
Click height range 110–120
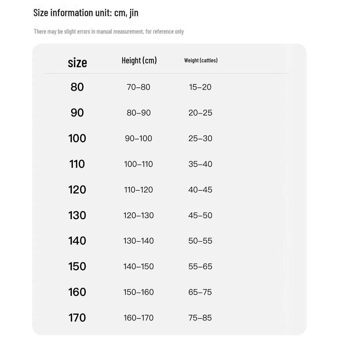point(138,190)
